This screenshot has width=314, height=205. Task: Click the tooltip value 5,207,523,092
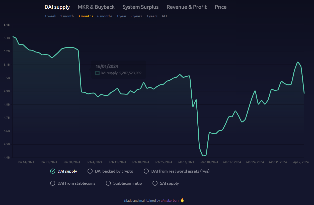[x=130, y=73]
